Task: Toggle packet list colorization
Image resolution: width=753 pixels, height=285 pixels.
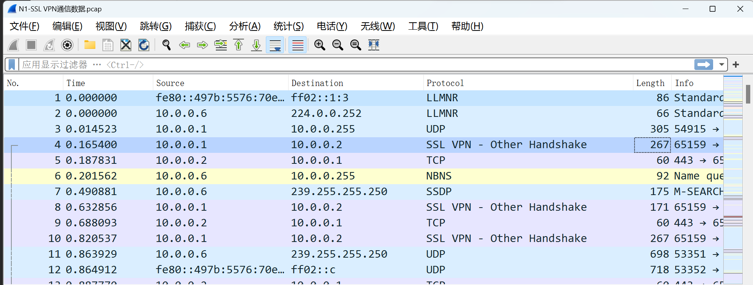Action: 298,45
